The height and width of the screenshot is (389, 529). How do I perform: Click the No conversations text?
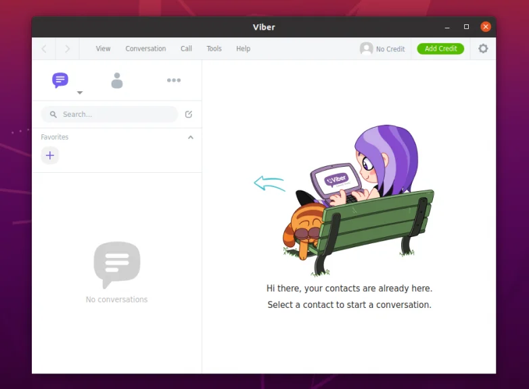click(x=117, y=299)
